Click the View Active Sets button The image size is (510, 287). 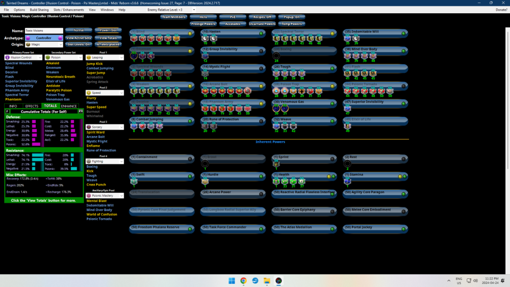[x=79, y=38]
